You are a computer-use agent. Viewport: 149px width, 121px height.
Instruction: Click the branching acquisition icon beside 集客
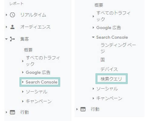12,39
